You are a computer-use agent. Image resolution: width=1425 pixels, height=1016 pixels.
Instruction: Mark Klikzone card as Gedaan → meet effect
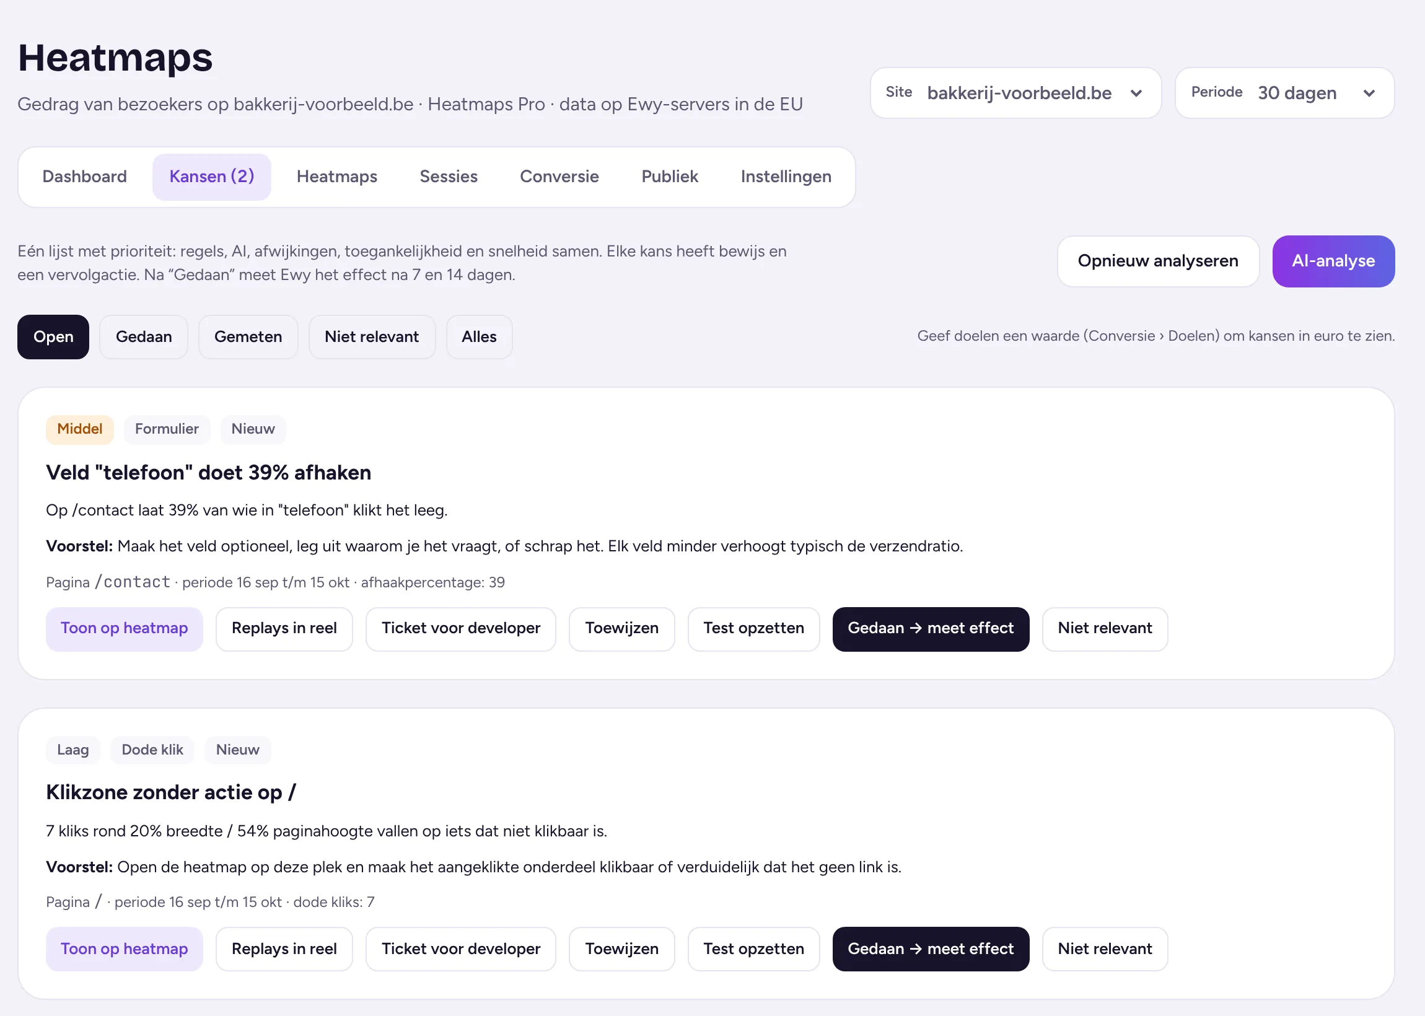[930, 949]
